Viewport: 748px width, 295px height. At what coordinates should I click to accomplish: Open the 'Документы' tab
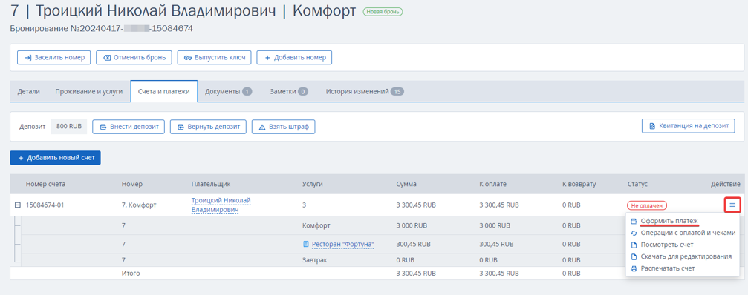pos(229,91)
